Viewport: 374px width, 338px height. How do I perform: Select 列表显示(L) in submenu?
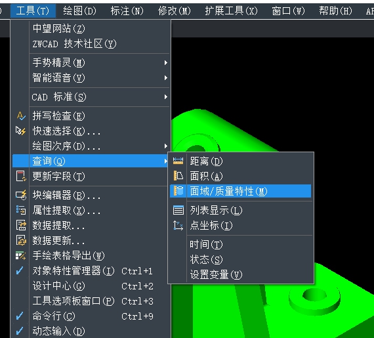click(x=241, y=210)
